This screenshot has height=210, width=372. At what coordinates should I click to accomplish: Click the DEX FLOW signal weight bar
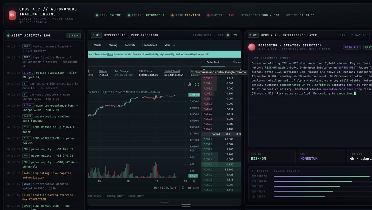coord(303,191)
